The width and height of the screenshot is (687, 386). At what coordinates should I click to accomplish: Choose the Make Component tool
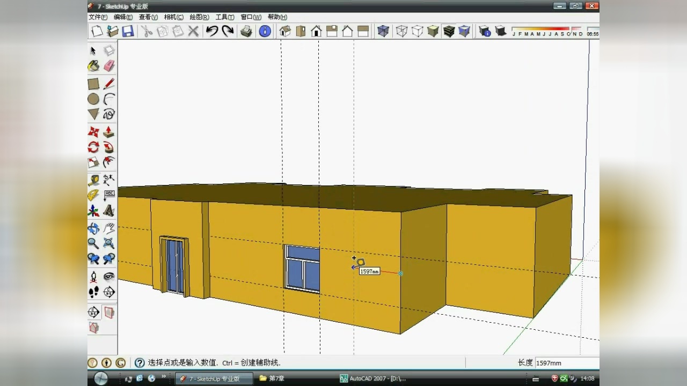pyautogui.click(x=109, y=50)
